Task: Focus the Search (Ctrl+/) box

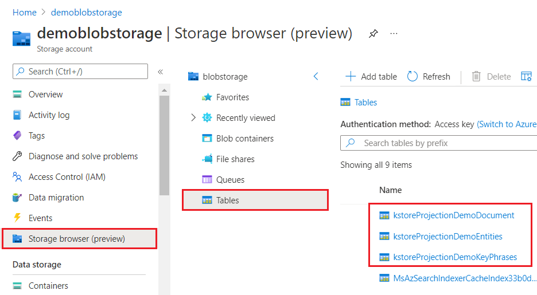Action: click(x=80, y=72)
